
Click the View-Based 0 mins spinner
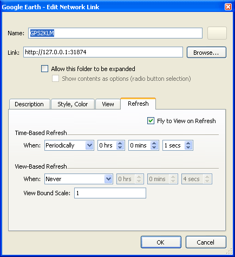pyautogui.click(x=162, y=179)
